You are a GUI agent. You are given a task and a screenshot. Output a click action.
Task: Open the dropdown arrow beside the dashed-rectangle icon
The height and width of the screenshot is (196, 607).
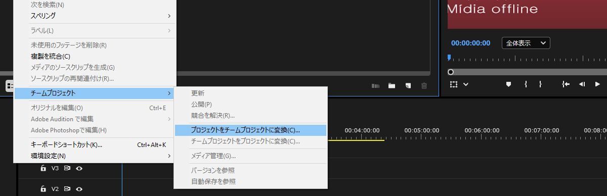point(465,84)
